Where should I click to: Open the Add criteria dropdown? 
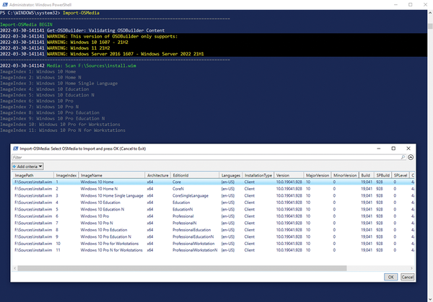click(27, 166)
